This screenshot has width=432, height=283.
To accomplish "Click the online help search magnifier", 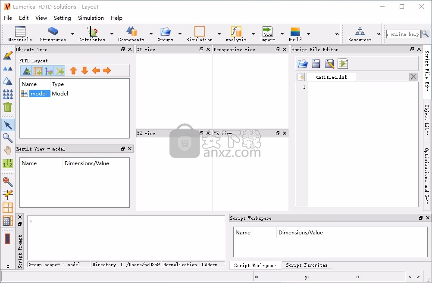I will pyautogui.click(x=426, y=34).
